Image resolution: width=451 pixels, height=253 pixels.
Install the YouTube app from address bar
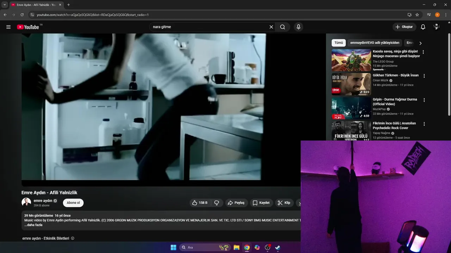point(409,15)
